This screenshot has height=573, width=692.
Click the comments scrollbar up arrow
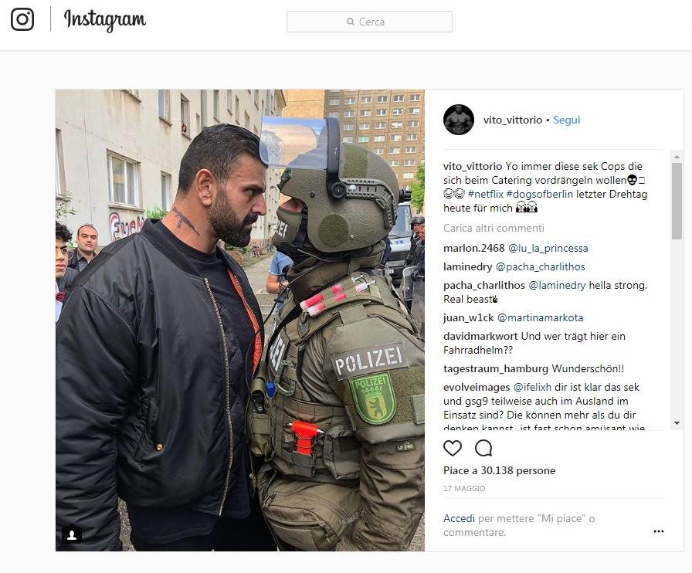(677, 157)
